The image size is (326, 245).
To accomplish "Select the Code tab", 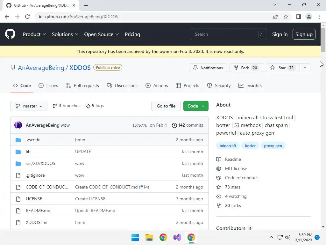I will click(22, 85).
